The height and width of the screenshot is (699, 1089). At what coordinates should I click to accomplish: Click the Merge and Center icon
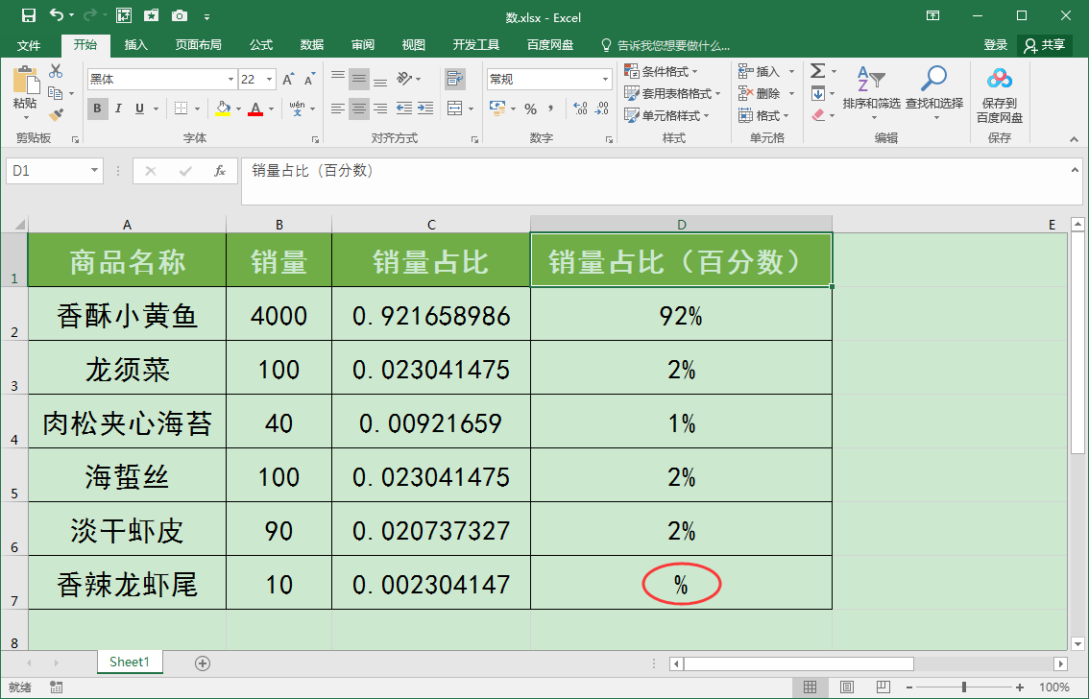click(x=453, y=109)
